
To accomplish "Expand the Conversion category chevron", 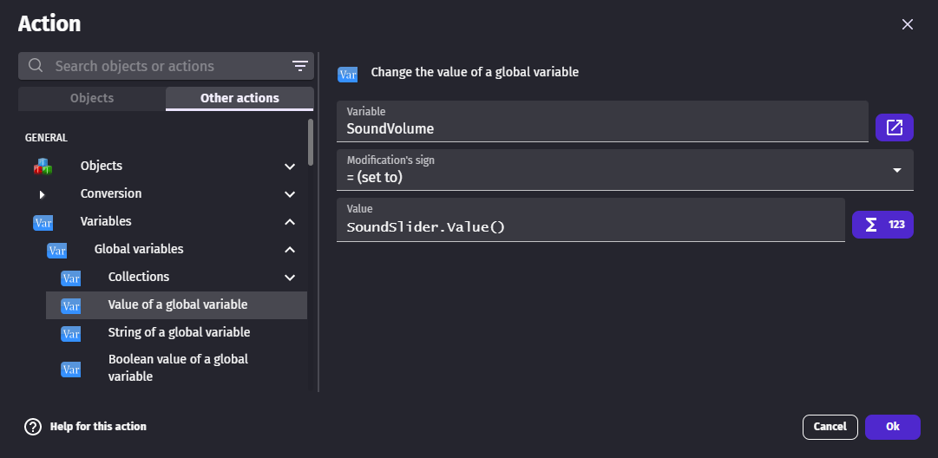I will [x=290, y=194].
